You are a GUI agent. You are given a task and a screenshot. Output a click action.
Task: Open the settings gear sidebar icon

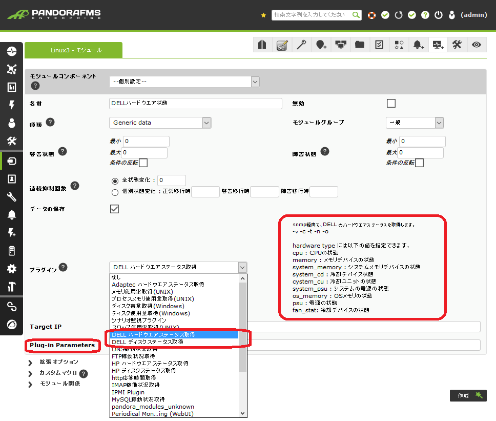tap(12, 269)
